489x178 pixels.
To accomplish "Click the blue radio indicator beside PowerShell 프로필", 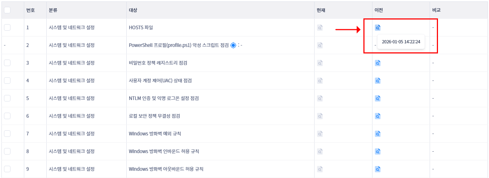I will [233, 45].
